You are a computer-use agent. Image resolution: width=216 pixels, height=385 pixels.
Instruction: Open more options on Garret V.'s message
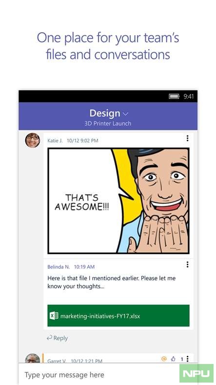point(187,359)
